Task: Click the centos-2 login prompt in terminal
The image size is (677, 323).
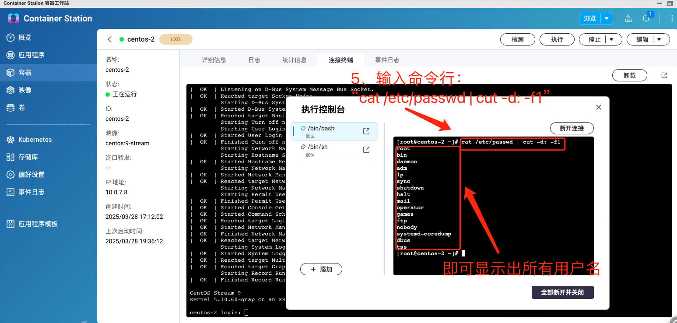Action: 219,312
